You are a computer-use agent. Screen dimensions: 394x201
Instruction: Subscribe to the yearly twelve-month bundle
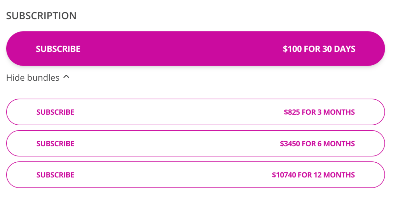[195, 175]
